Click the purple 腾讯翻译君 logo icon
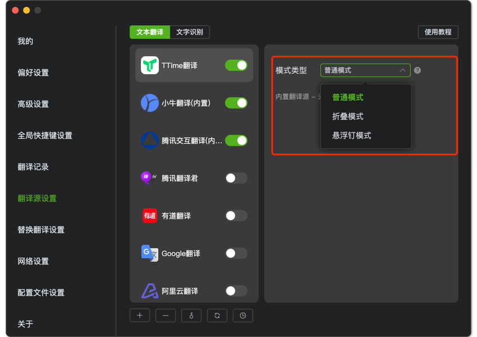 (x=149, y=178)
